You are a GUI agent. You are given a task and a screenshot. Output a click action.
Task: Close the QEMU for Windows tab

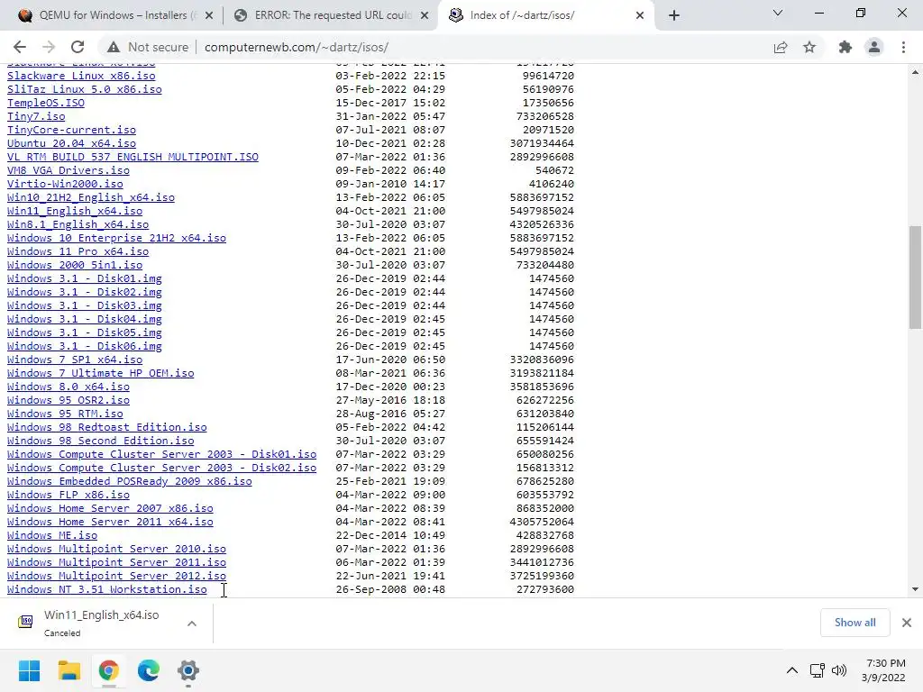click(x=209, y=16)
